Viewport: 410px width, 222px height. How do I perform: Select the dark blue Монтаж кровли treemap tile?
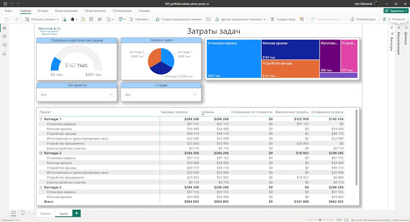(x=290, y=50)
